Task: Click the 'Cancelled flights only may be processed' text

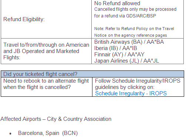Action: point(135,9)
